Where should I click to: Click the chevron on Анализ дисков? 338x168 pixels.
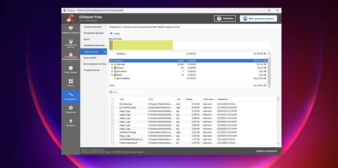tap(105, 52)
